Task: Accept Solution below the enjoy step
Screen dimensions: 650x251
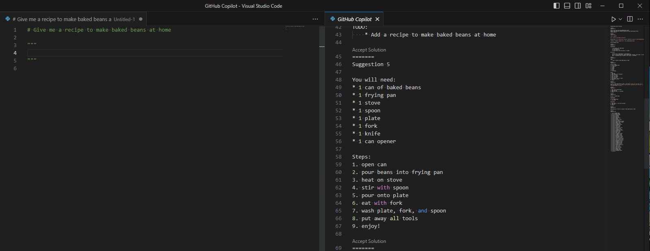Action: tap(369, 241)
